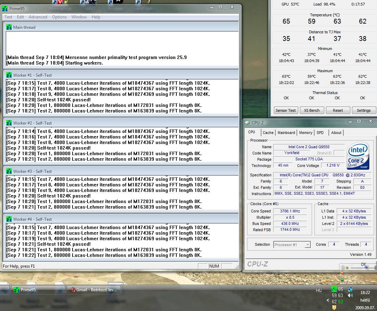Click the Intel Core 2 Quad logo

click(x=358, y=155)
